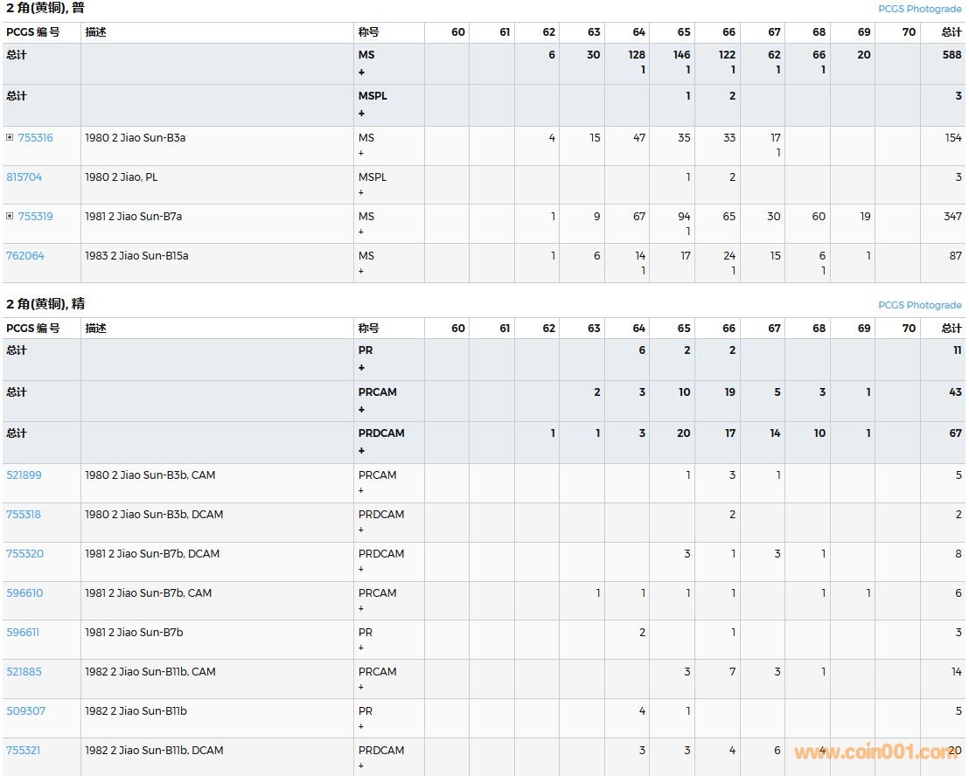This screenshot has width=969, height=776.
Task: Click the PCGS 编号 header in the top table
Action: [x=33, y=32]
